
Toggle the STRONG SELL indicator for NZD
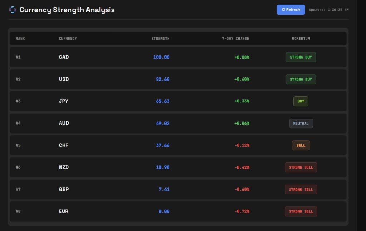[x=301, y=167]
